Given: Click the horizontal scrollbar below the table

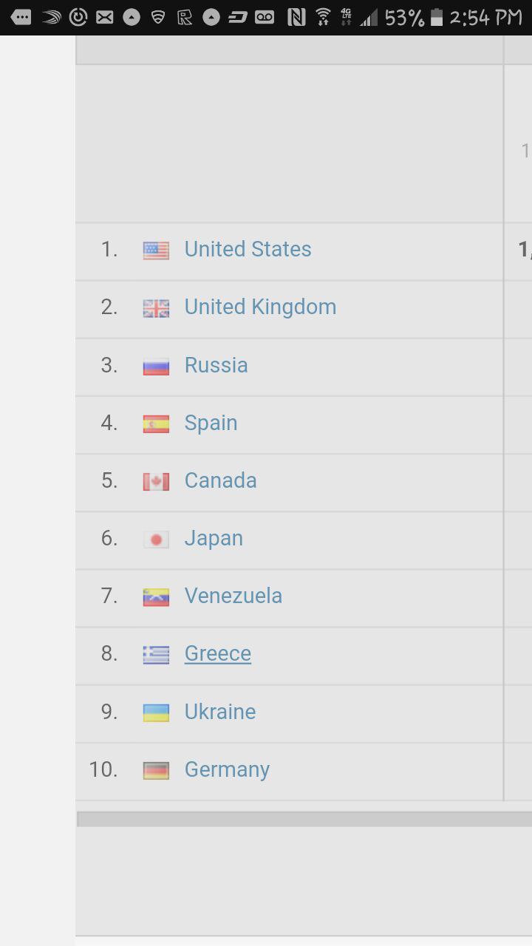Looking at the screenshot, I should coord(304,819).
